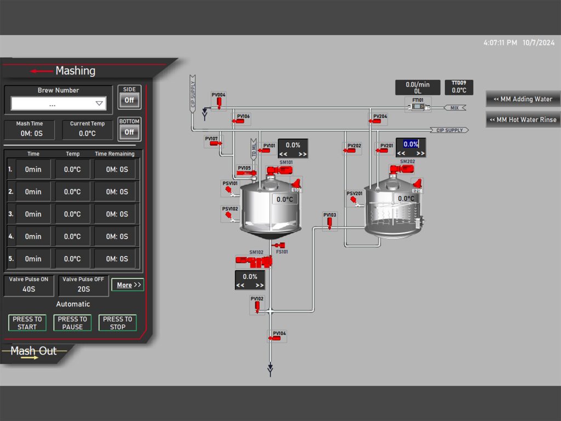Open MM Adding Water screen
Viewport: 561px width, 421px height.
click(523, 99)
